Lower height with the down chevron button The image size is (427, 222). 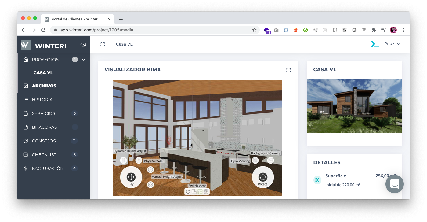[x=150, y=184]
